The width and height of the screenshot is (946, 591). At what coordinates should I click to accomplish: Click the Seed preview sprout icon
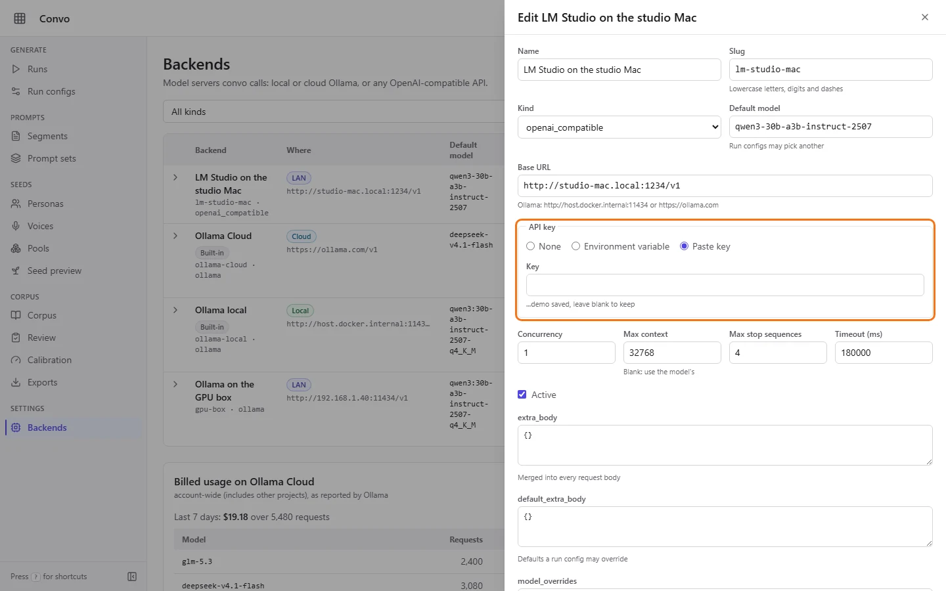16,271
